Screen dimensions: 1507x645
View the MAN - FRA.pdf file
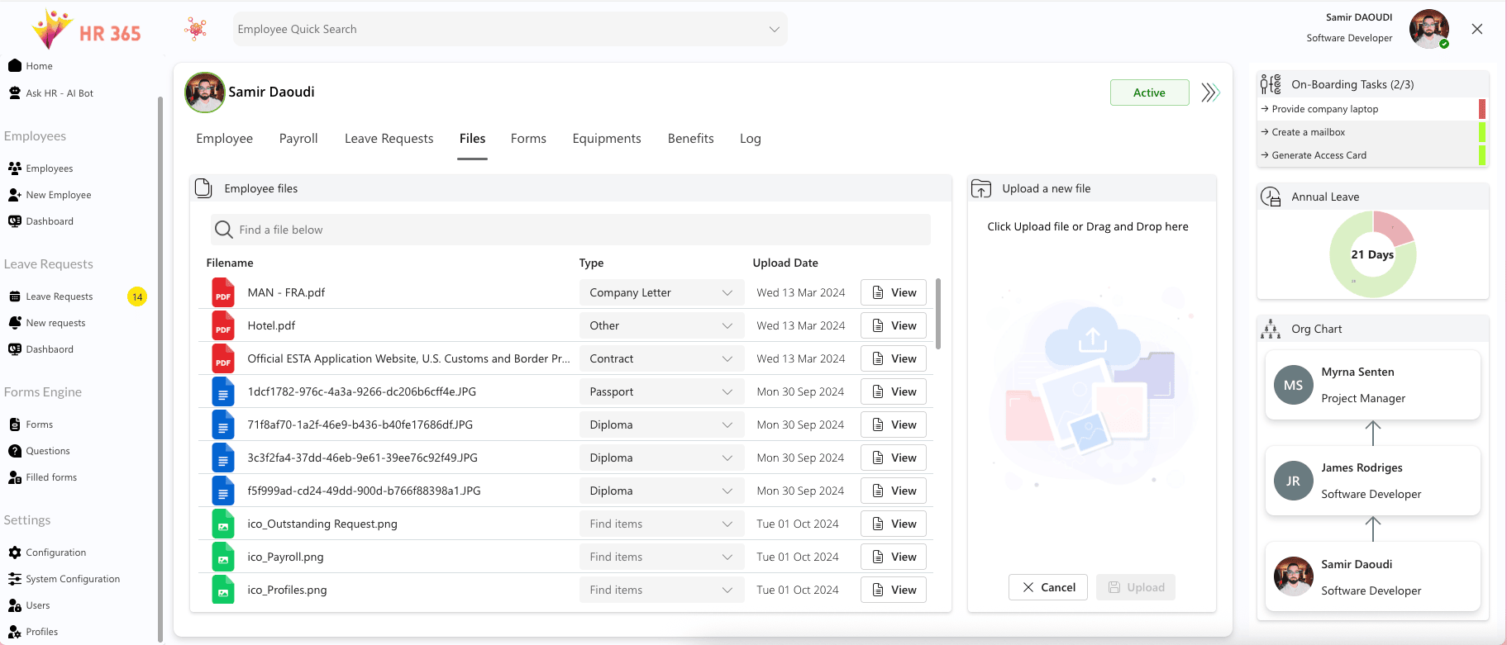coord(894,293)
